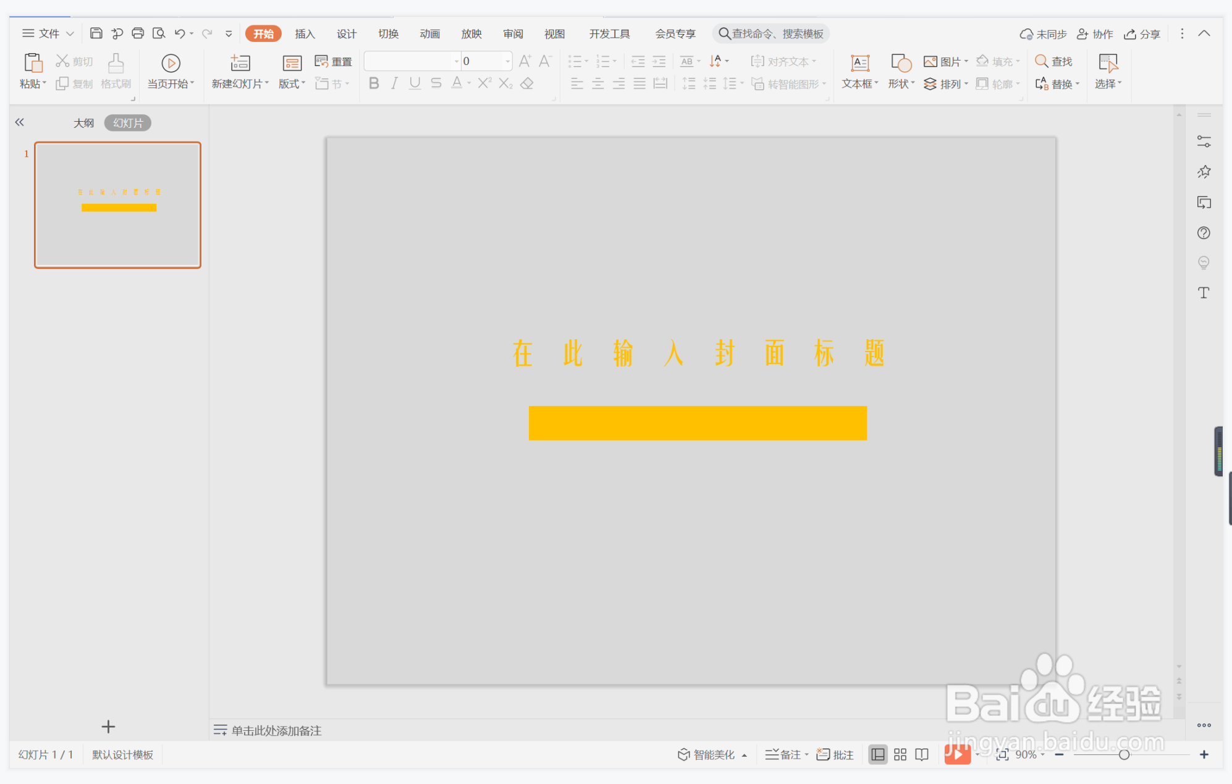This screenshot has width=1232, height=784.
Task: Click the Print icon in quick access toolbar
Action: [x=138, y=33]
